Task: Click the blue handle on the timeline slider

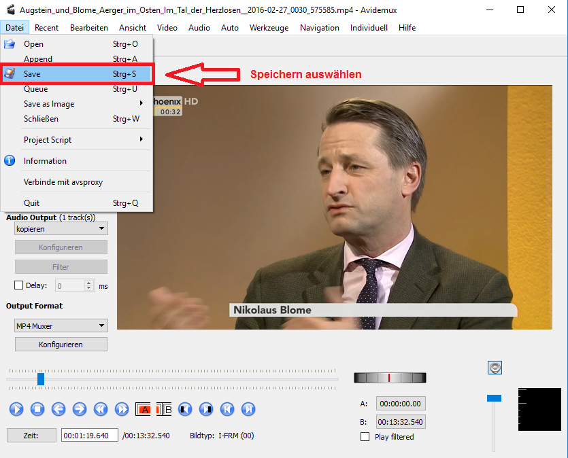Action: coord(41,379)
